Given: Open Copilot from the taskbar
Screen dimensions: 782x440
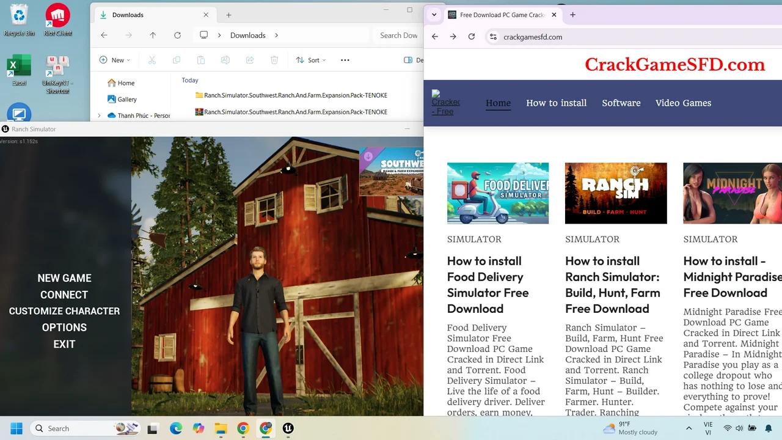Looking at the screenshot, I should 198,428.
